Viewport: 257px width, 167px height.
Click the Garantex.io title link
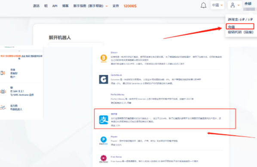click(x=116, y=75)
